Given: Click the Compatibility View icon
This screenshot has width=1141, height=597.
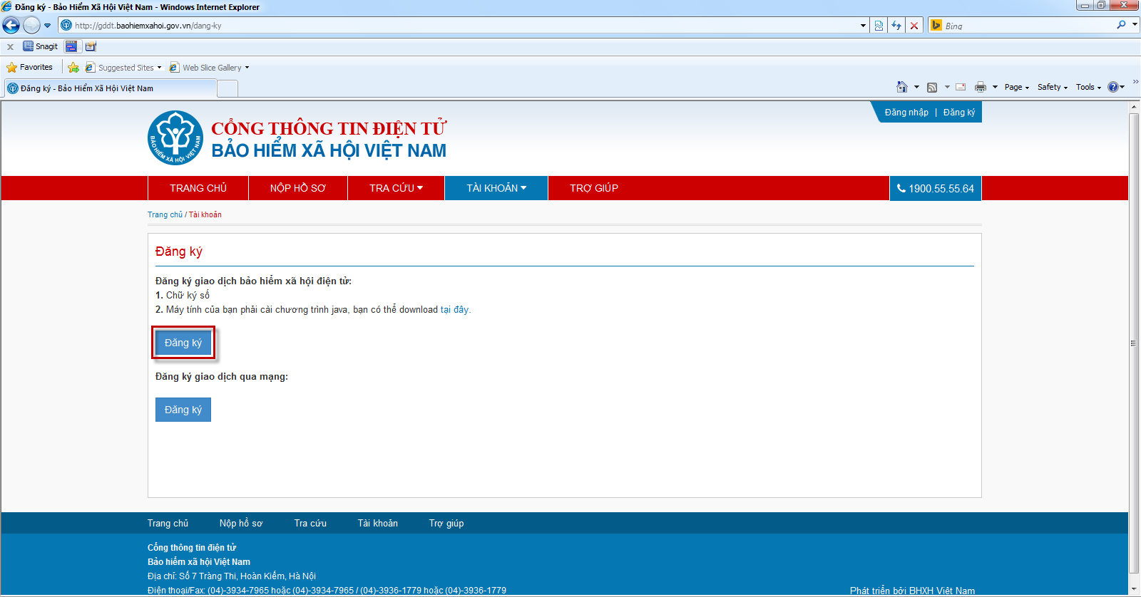Looking at the screenshot, I should click(879, 26).
